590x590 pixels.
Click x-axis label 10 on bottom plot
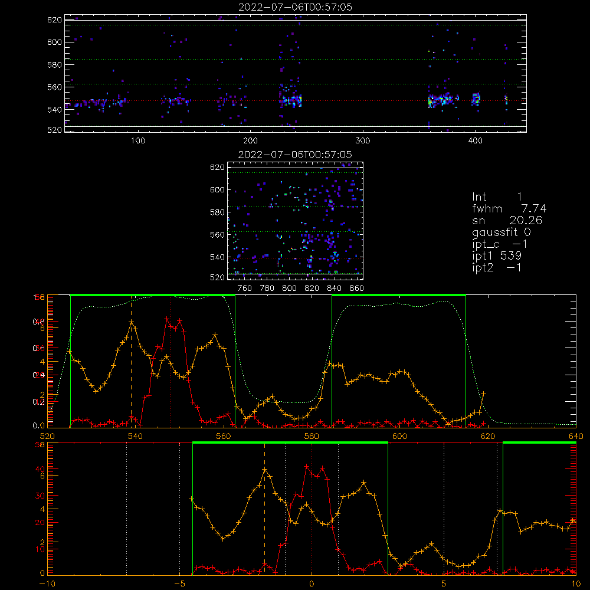pyautogui.click(x=576, y=584)
